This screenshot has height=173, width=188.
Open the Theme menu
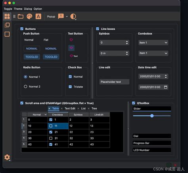point(18,9)
